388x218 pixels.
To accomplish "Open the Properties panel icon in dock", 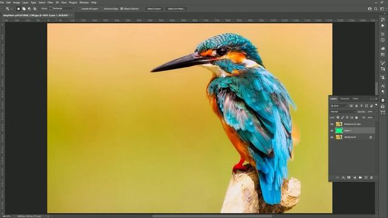I will point(383,34).
